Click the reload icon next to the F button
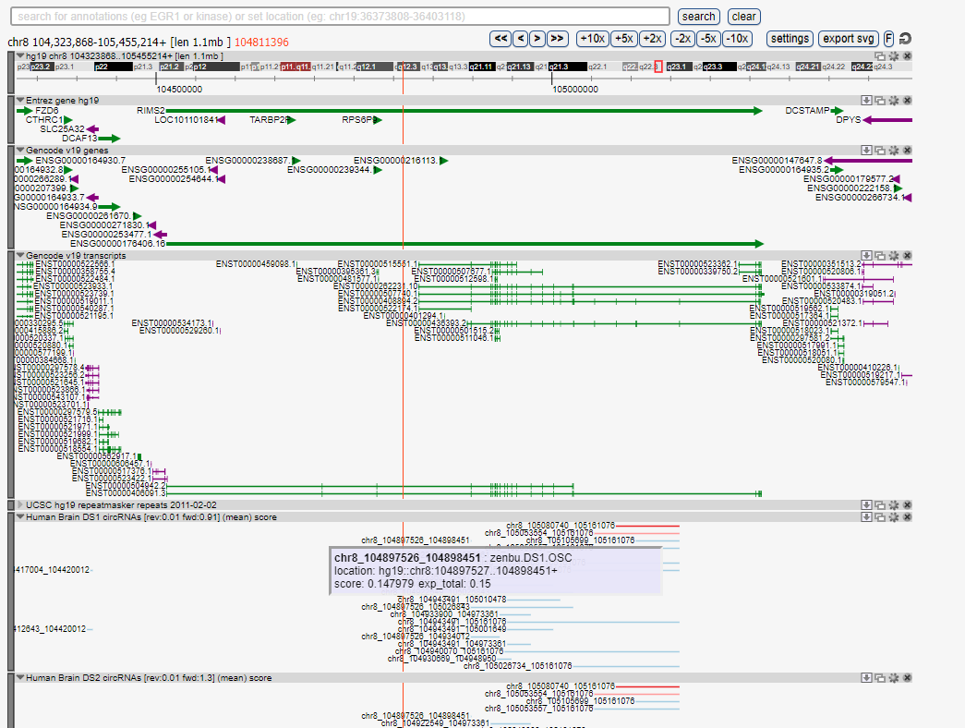The height and width of the screenshot is (728, 965). click(904, 39)
